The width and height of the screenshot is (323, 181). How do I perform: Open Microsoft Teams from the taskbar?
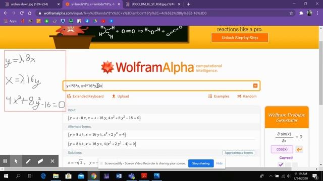click(131, 176)
